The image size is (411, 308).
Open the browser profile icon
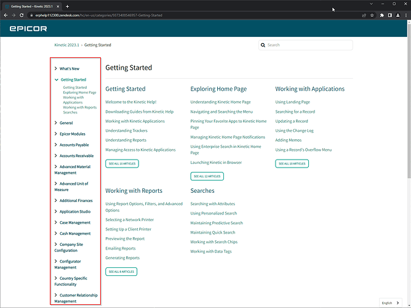tap(397, 15)
